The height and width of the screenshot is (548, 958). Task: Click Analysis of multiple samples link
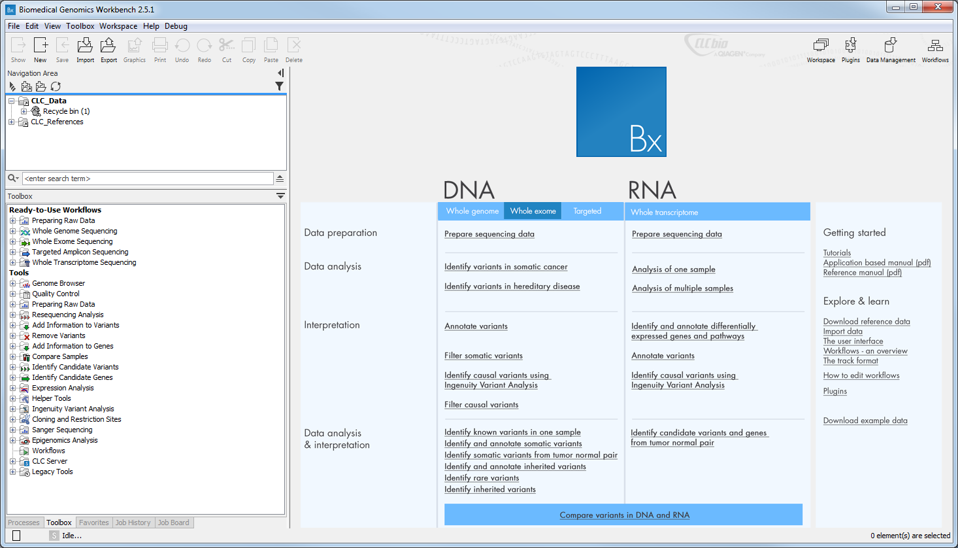(682, 288)
